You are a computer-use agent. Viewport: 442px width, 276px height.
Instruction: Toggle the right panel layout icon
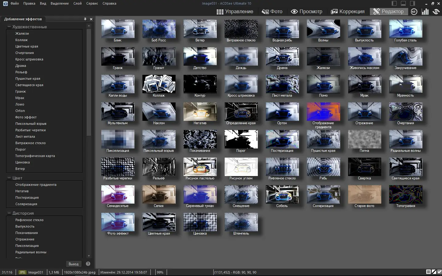413,3
